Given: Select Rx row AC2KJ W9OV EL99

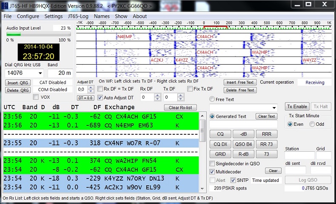Looking at the screenshot, I should [101, 187].
